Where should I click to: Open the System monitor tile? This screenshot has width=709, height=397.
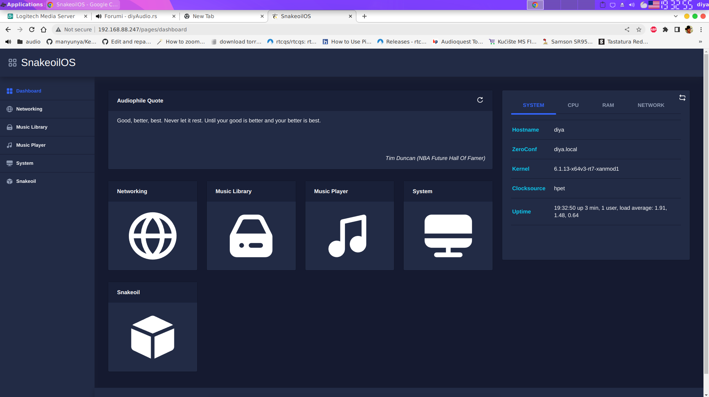pyautogui.click(x=448, y=236)
